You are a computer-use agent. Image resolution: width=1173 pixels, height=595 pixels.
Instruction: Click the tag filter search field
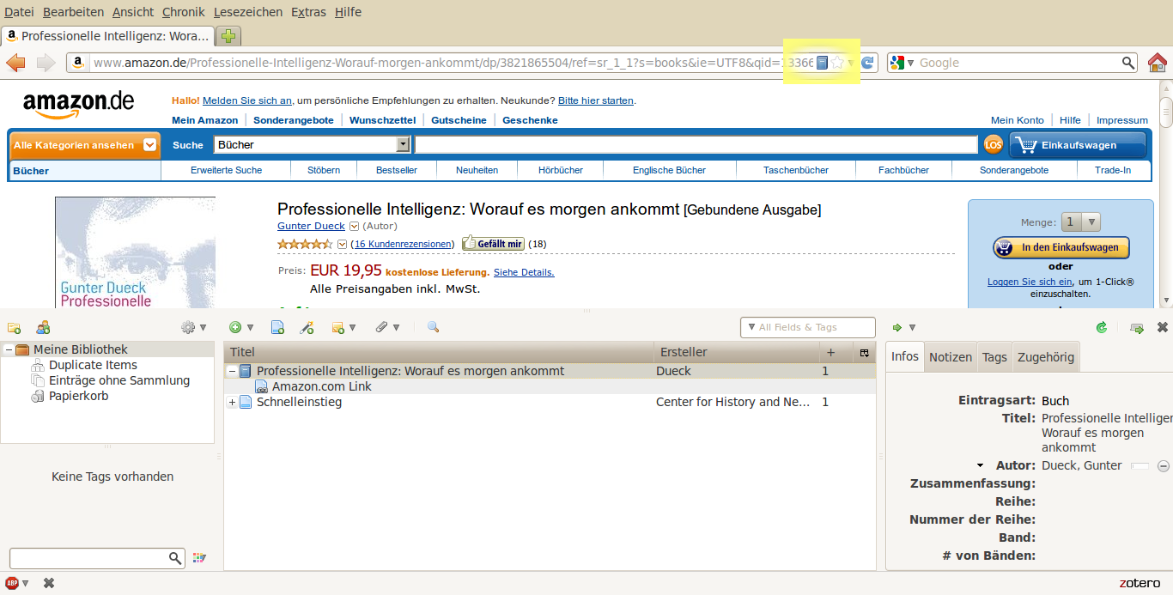coord(97,558)
